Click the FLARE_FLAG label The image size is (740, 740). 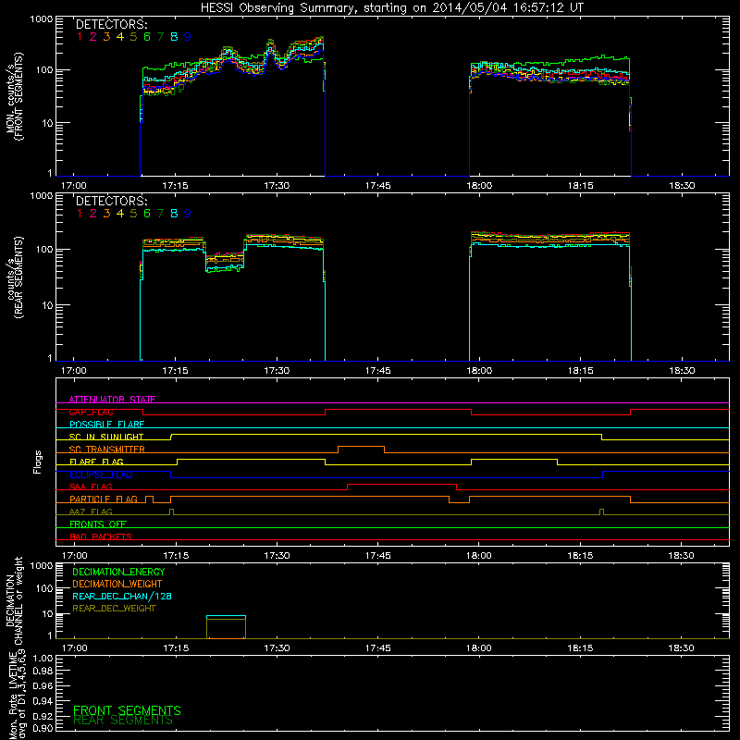pos(96,462)
